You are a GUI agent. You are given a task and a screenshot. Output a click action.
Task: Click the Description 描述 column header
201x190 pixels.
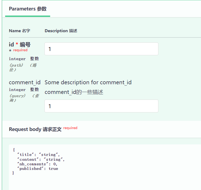(x=61, y=31)
